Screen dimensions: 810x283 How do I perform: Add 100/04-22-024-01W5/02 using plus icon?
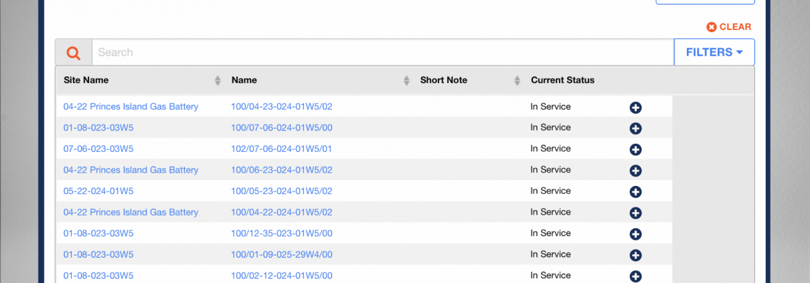[635, 213]
